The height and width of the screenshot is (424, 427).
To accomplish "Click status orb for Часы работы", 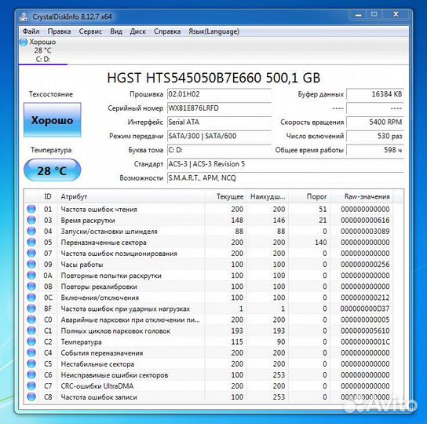I will pos(31,264).
